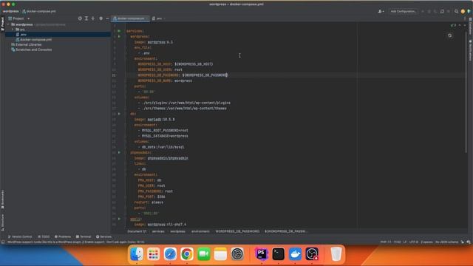Image resolution: width=473 pixels, height=266 pixels.
Task: Hide the Project panel with minus icon
Action: pos(107,18)
